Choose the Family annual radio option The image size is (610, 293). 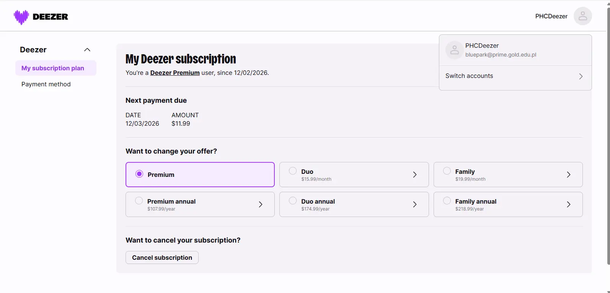[x=447, y=201]
